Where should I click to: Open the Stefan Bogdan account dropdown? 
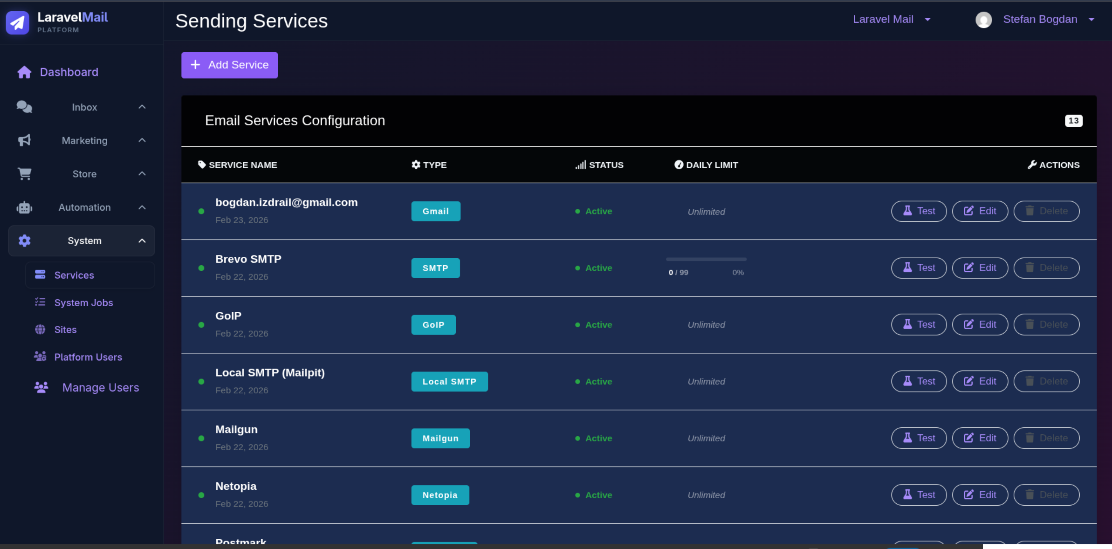pyautogui.click(x=1048, y=20)
